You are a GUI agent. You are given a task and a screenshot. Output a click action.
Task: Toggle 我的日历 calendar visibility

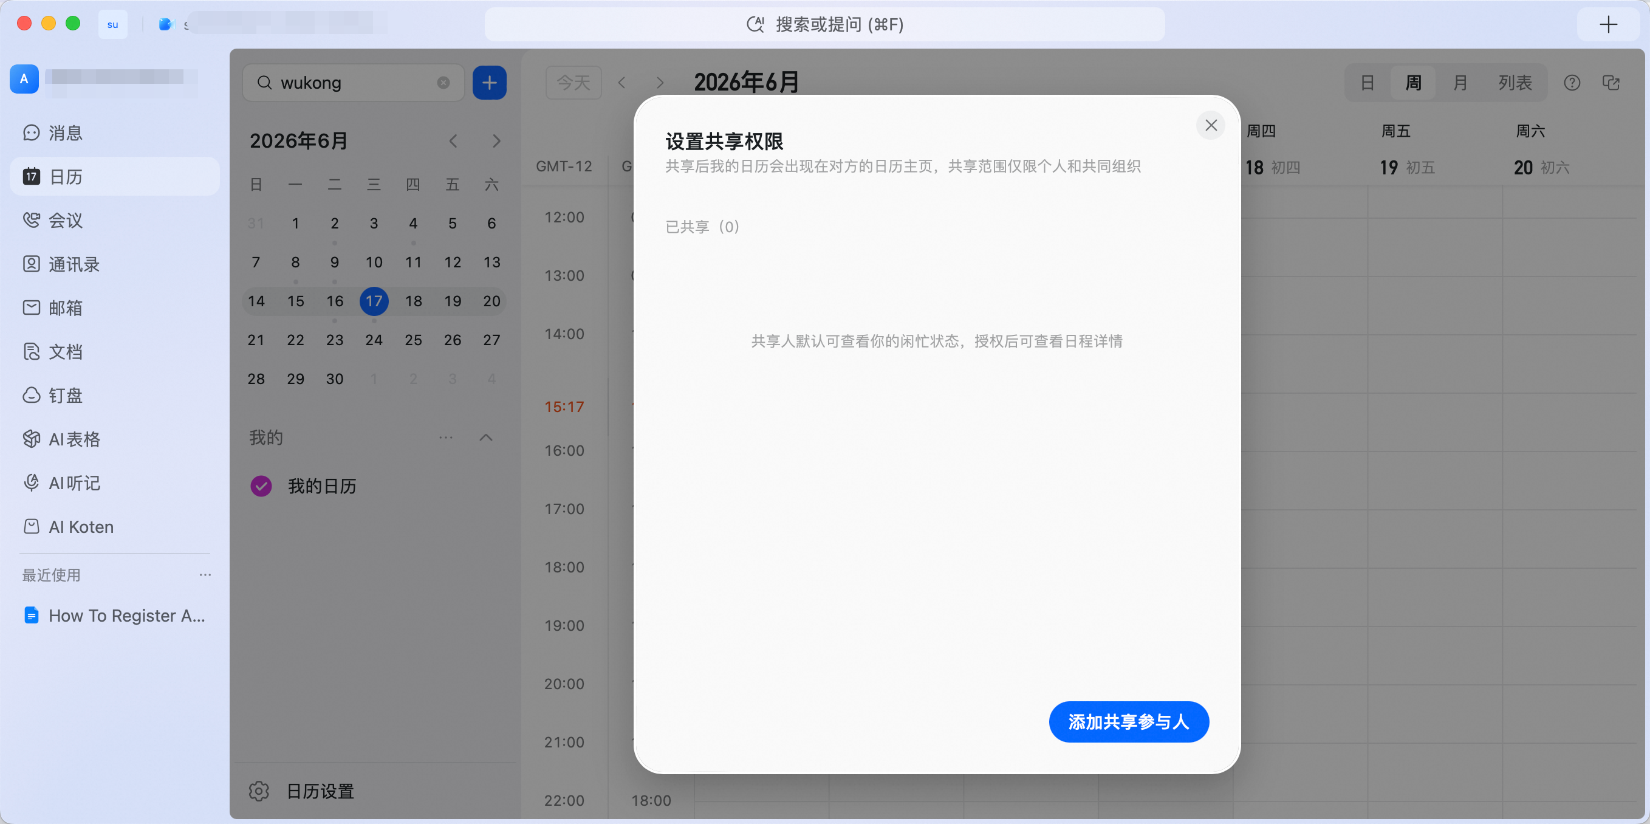pyautogui.click(x=261, y=486)
